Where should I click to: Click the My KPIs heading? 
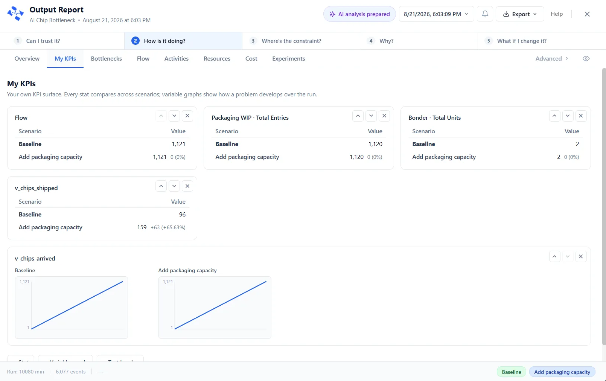21,84
